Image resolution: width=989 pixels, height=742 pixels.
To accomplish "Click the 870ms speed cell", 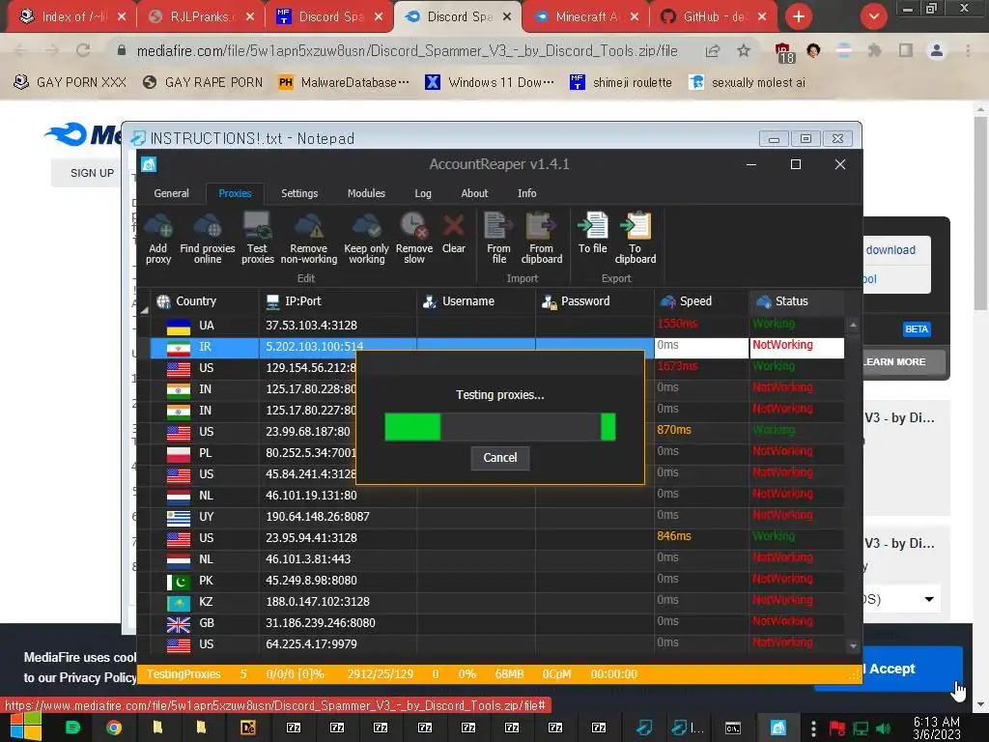I will (701, 430).
